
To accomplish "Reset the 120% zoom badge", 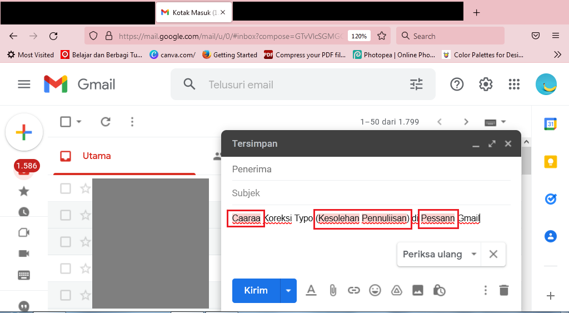I will point(359,36).
